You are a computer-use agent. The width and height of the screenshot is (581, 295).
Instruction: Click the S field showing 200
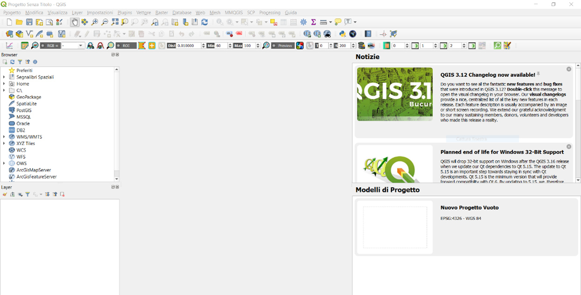click(344, 46)
